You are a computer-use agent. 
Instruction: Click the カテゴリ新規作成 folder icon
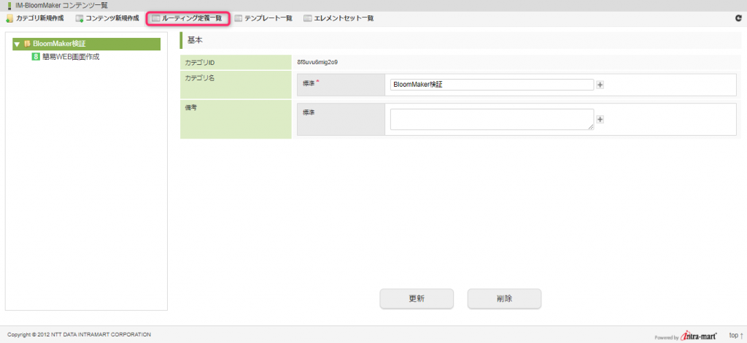[9, 18]
